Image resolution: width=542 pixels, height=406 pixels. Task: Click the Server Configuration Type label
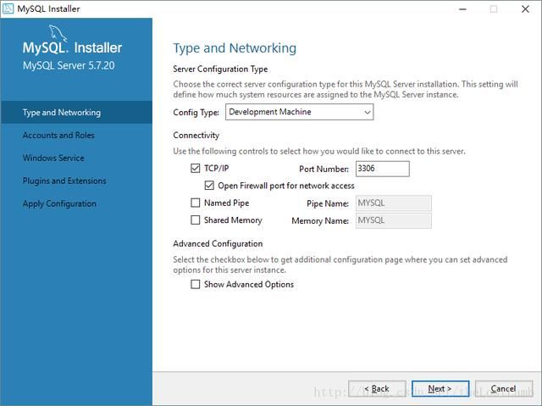220,70
